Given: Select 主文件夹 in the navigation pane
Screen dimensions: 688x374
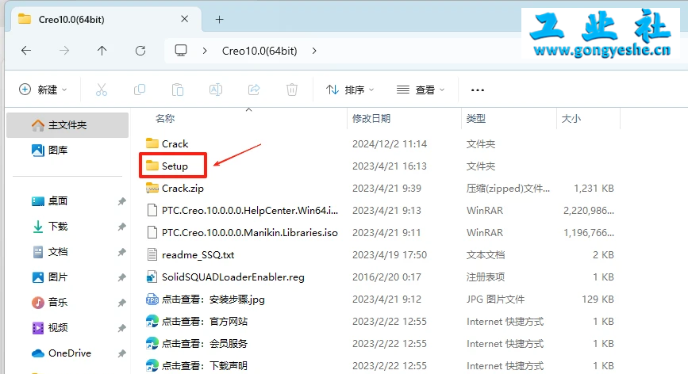Looking at the screenshot, I should [67, 125].
